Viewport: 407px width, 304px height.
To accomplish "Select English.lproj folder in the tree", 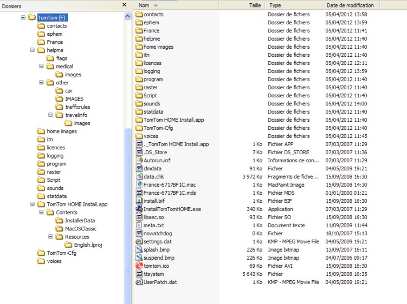I will (x=88, y=244).
